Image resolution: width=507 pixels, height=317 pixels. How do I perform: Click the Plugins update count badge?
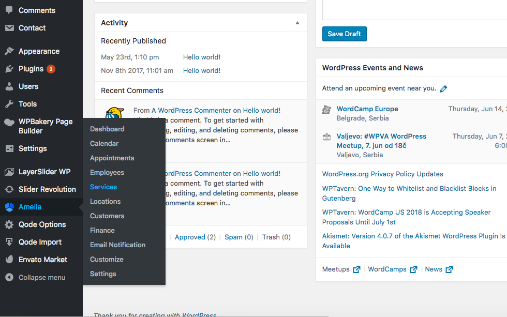click(51, 69)
